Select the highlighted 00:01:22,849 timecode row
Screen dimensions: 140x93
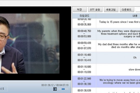(84, 81)
